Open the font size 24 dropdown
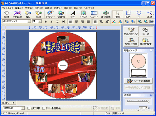 tap(40, 21)
